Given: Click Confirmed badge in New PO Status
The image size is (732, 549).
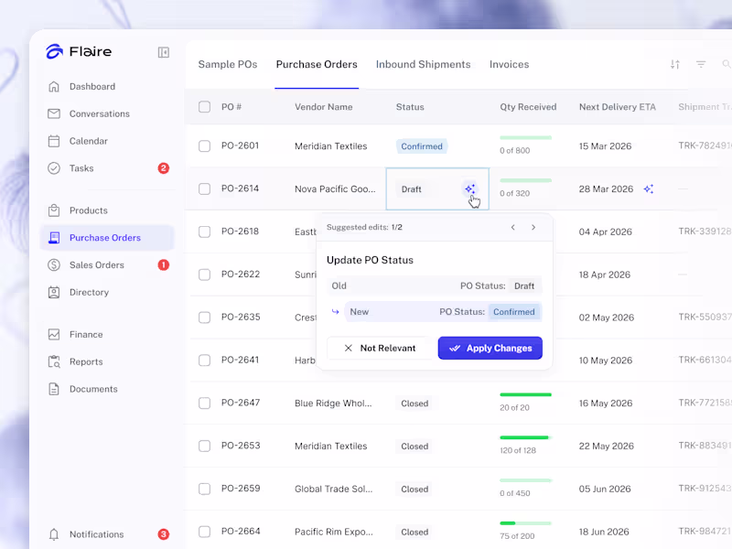Looking at the screenshot, I should [x=514, y=312].
